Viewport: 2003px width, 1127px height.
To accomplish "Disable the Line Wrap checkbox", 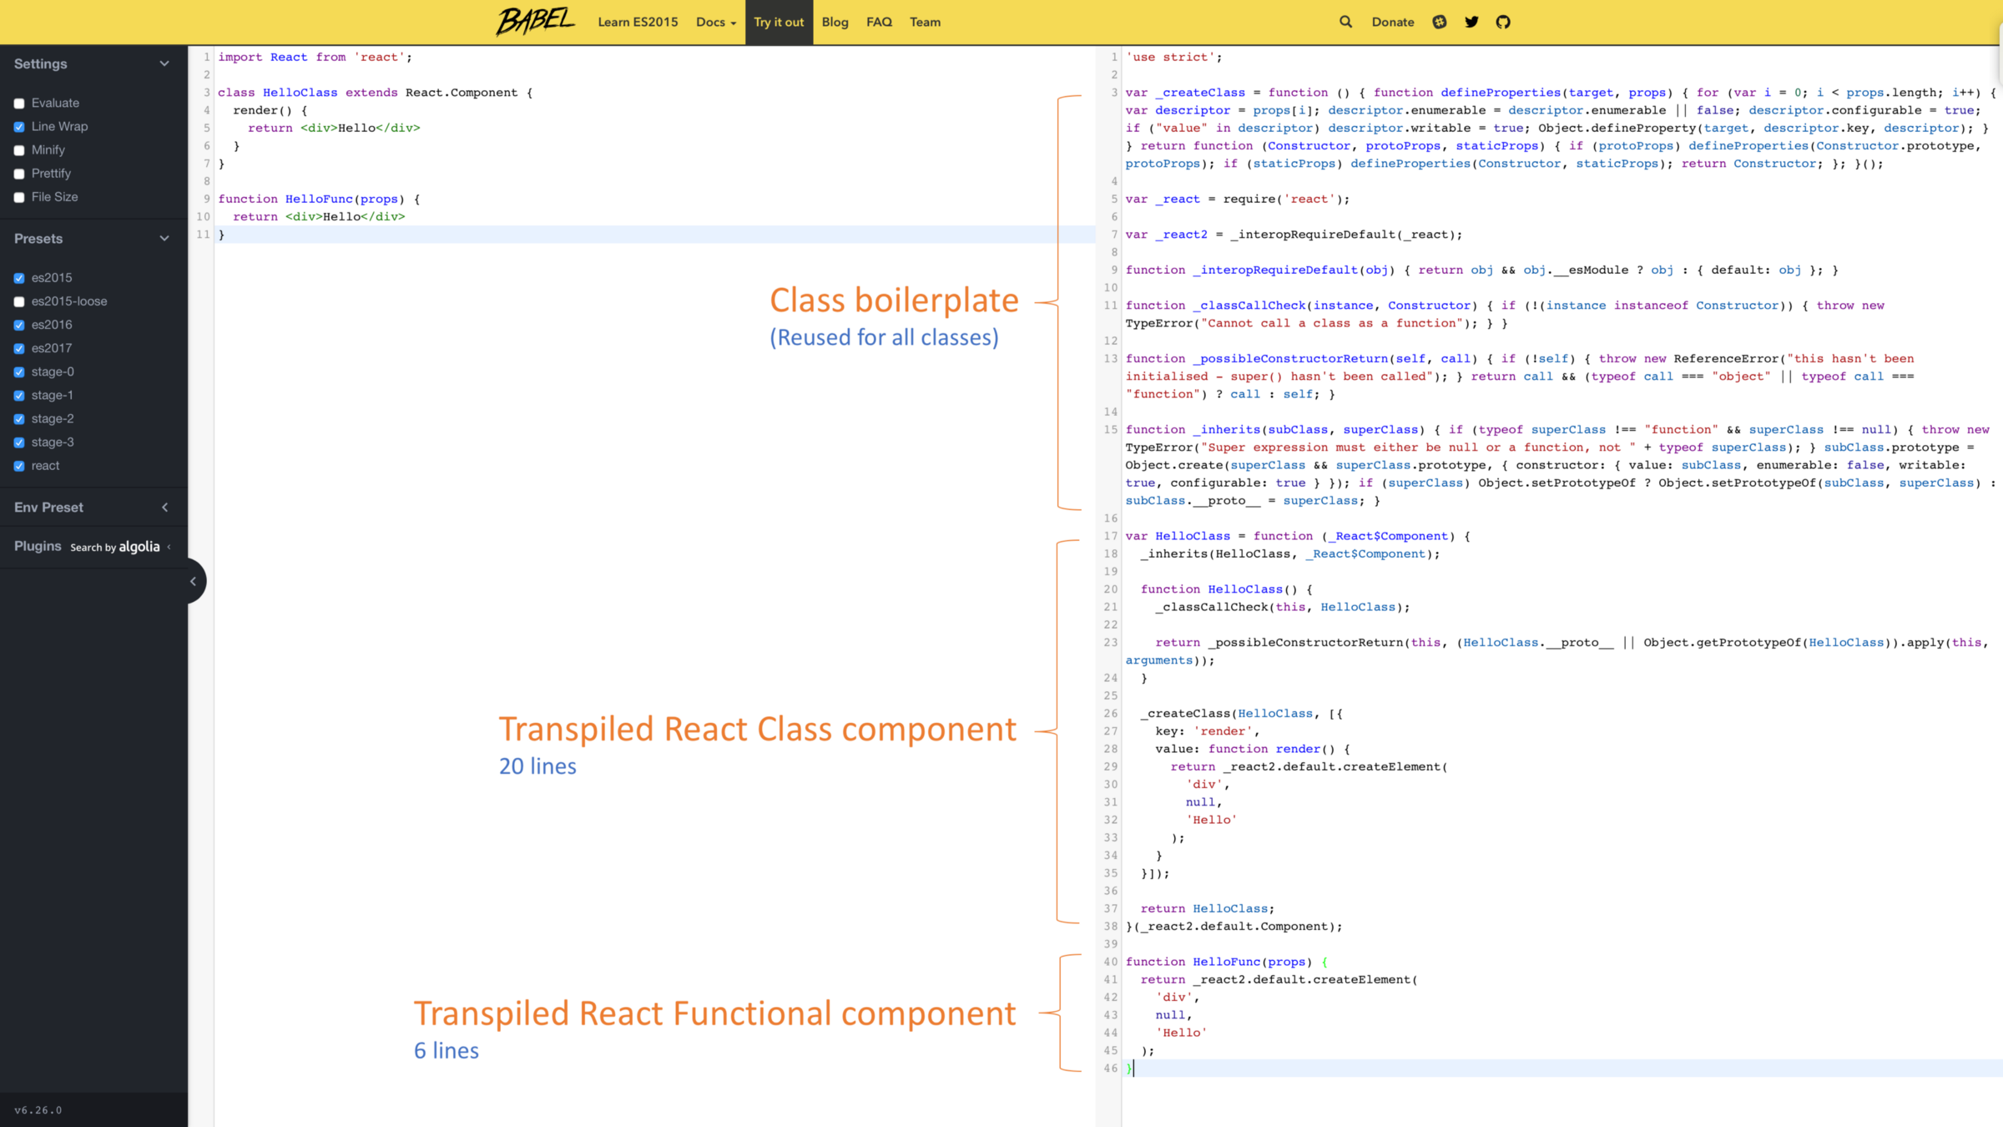I will click(19, 127).
